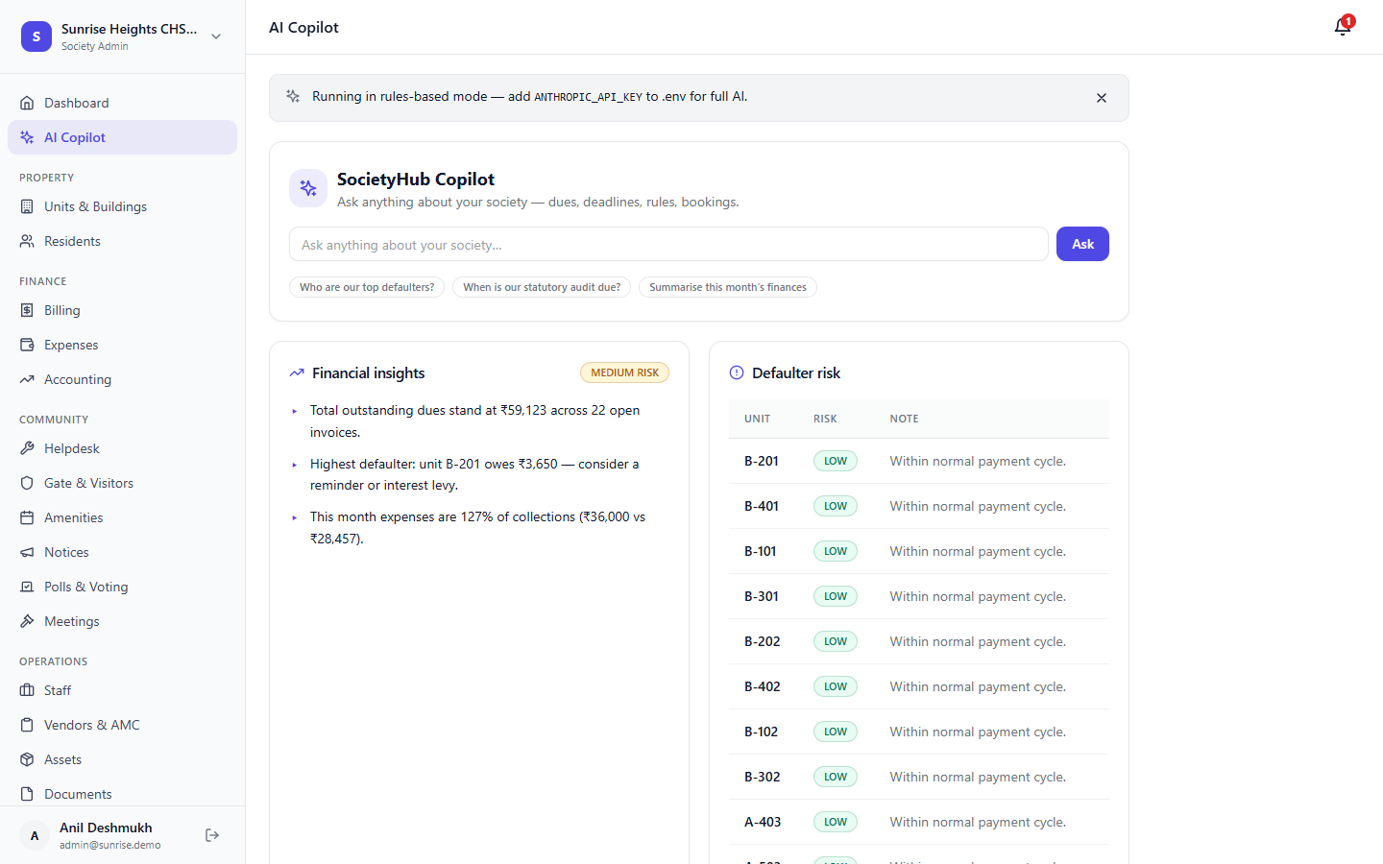Click the Amenities calendar icon
The image size is (1383, 864).
[27, 517]
